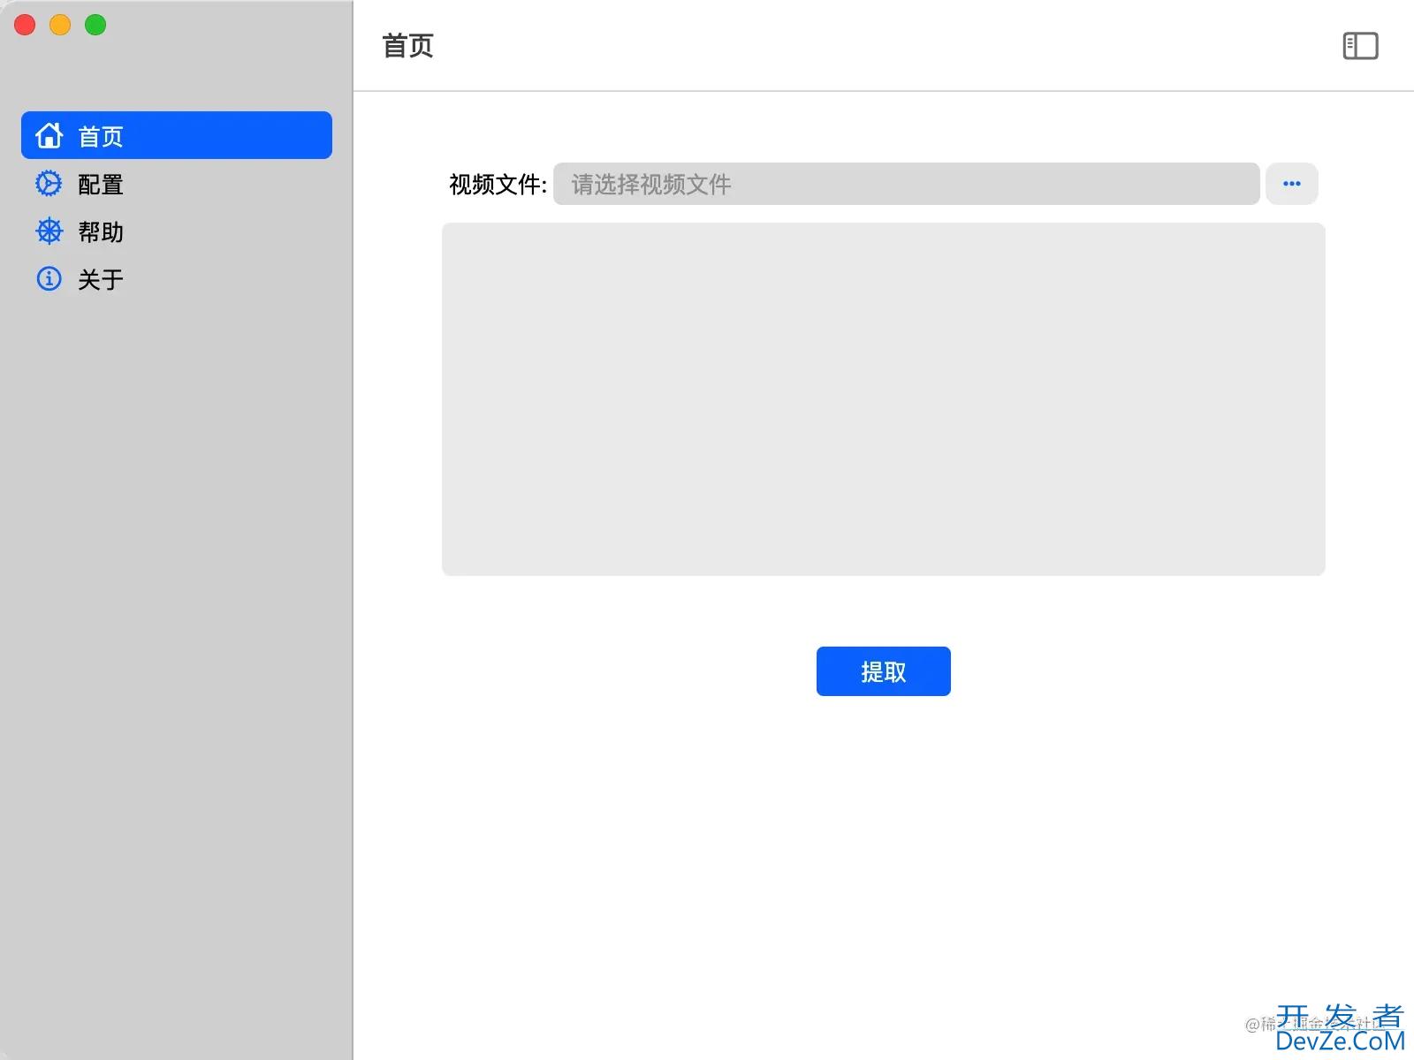Go to the 帮助 help page
1414x1060 pixels.
click(177, 231)
